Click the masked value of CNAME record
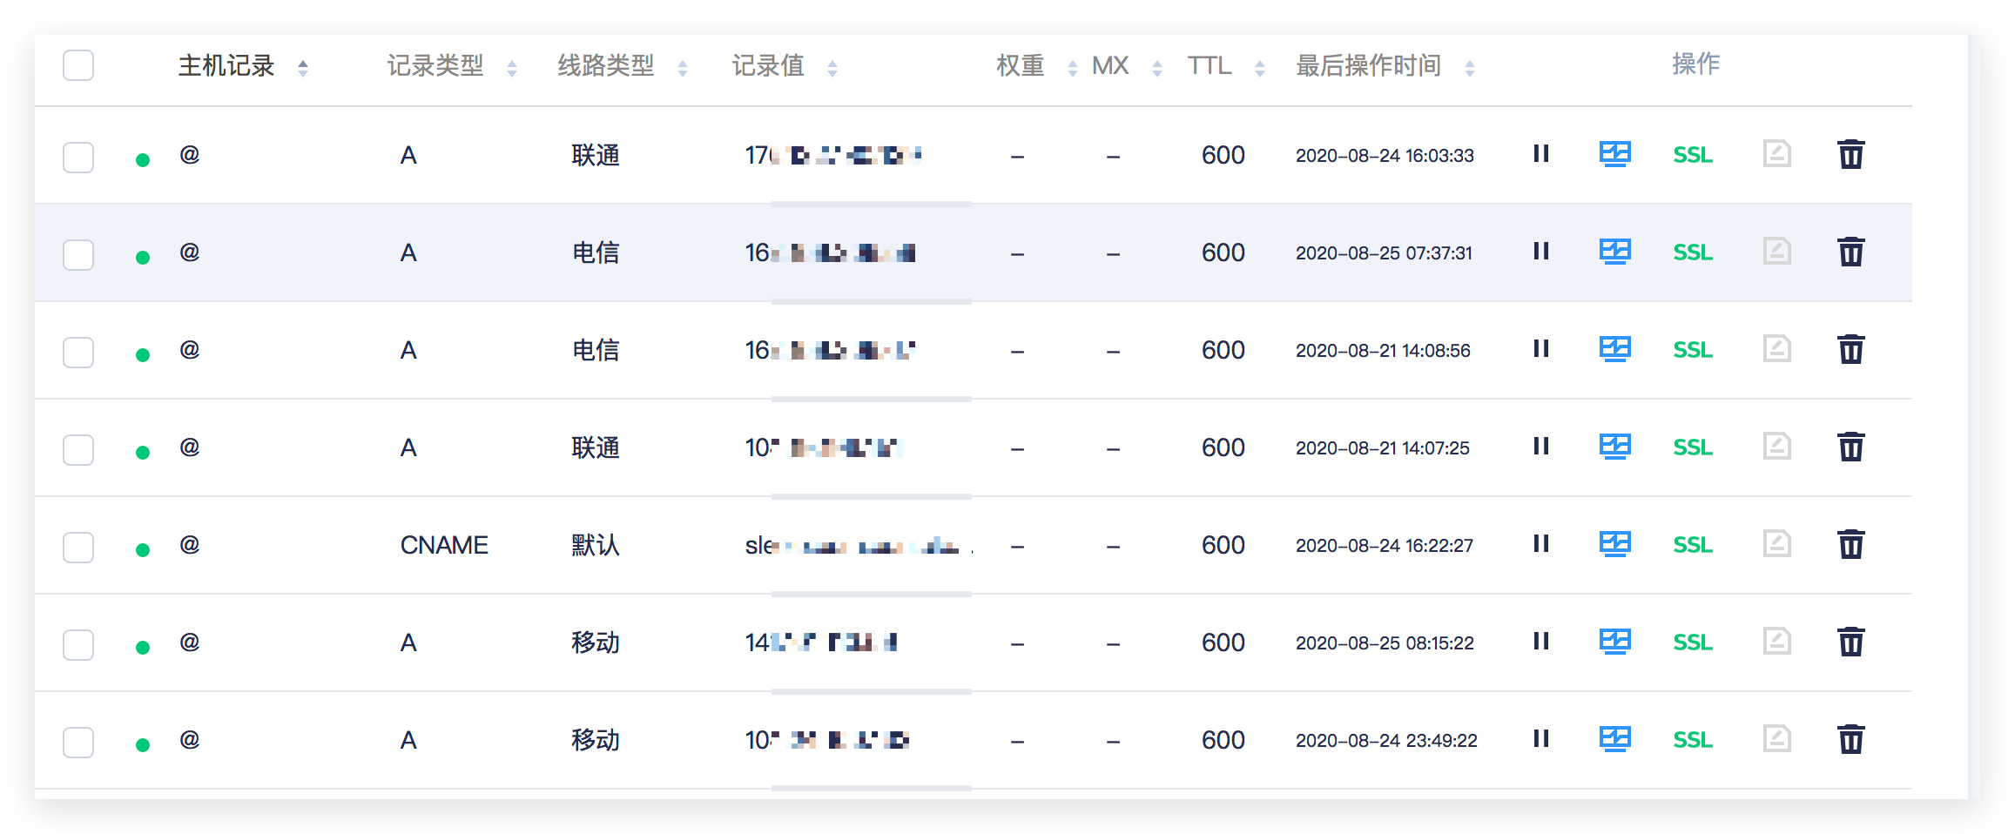The height and width of the screenshot is (834, 2015). 858,546
